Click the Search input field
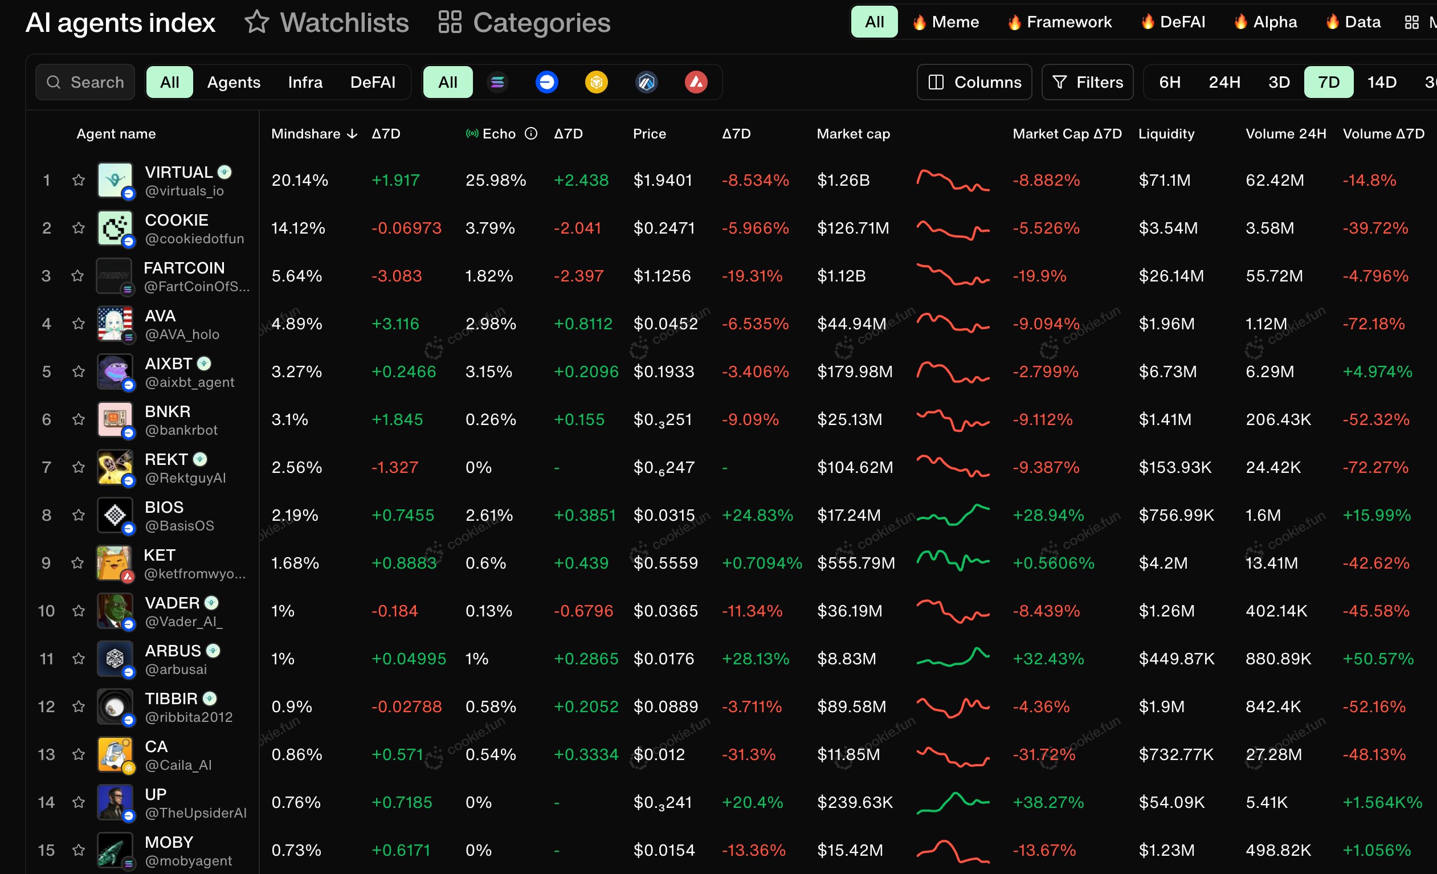Screen dimensions: 1437x874 tap(85, 82)
